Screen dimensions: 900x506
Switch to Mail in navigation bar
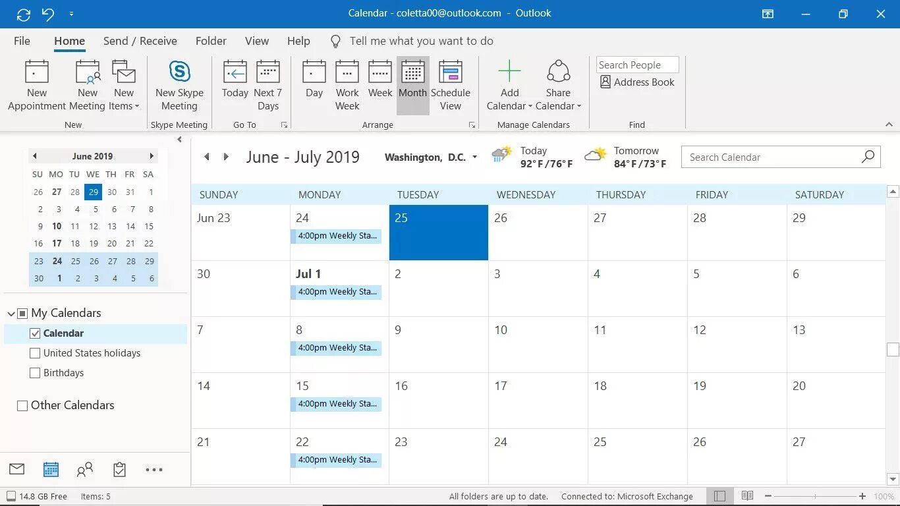click(x=16, y=469)
